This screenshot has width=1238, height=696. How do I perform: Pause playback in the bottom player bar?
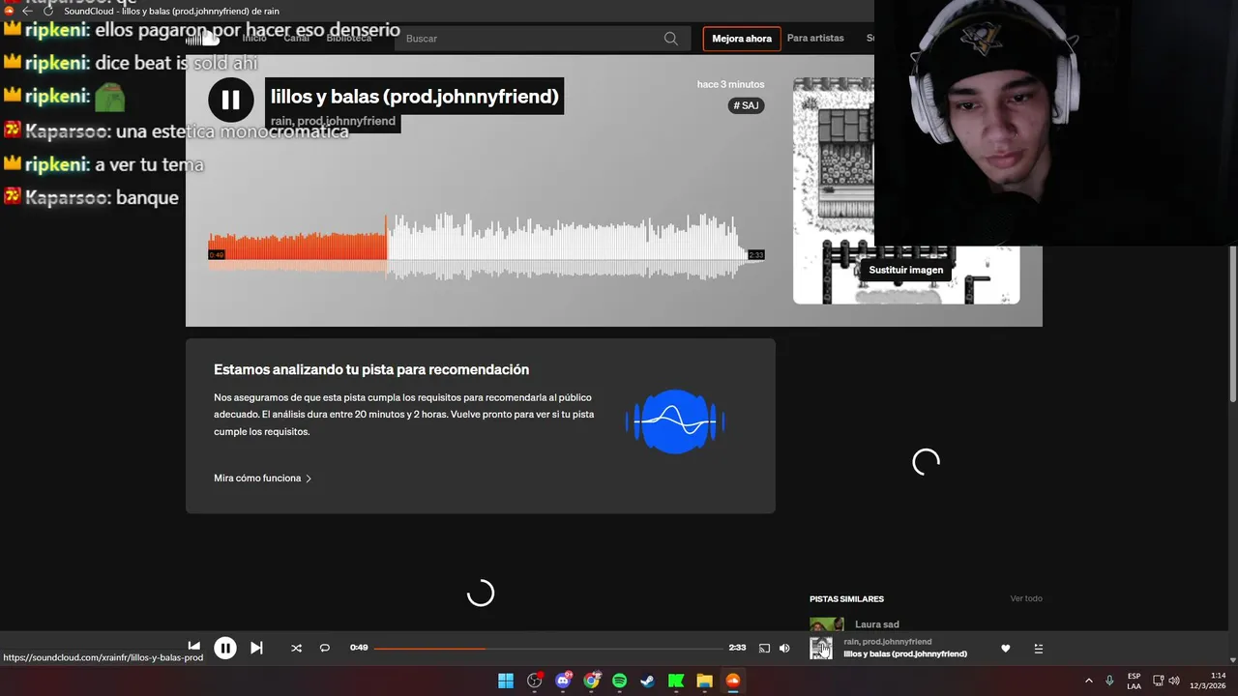click(x=225, y=649)
